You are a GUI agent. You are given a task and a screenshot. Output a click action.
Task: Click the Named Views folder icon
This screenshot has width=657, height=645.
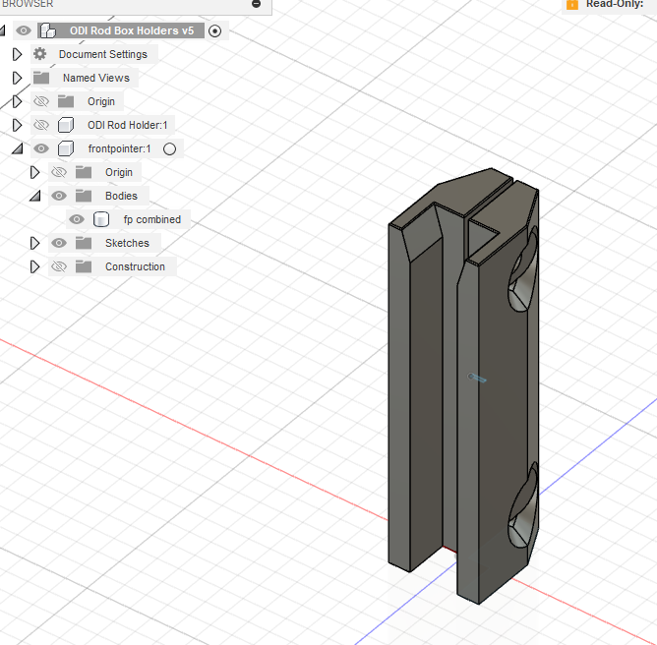click(41, 78)
